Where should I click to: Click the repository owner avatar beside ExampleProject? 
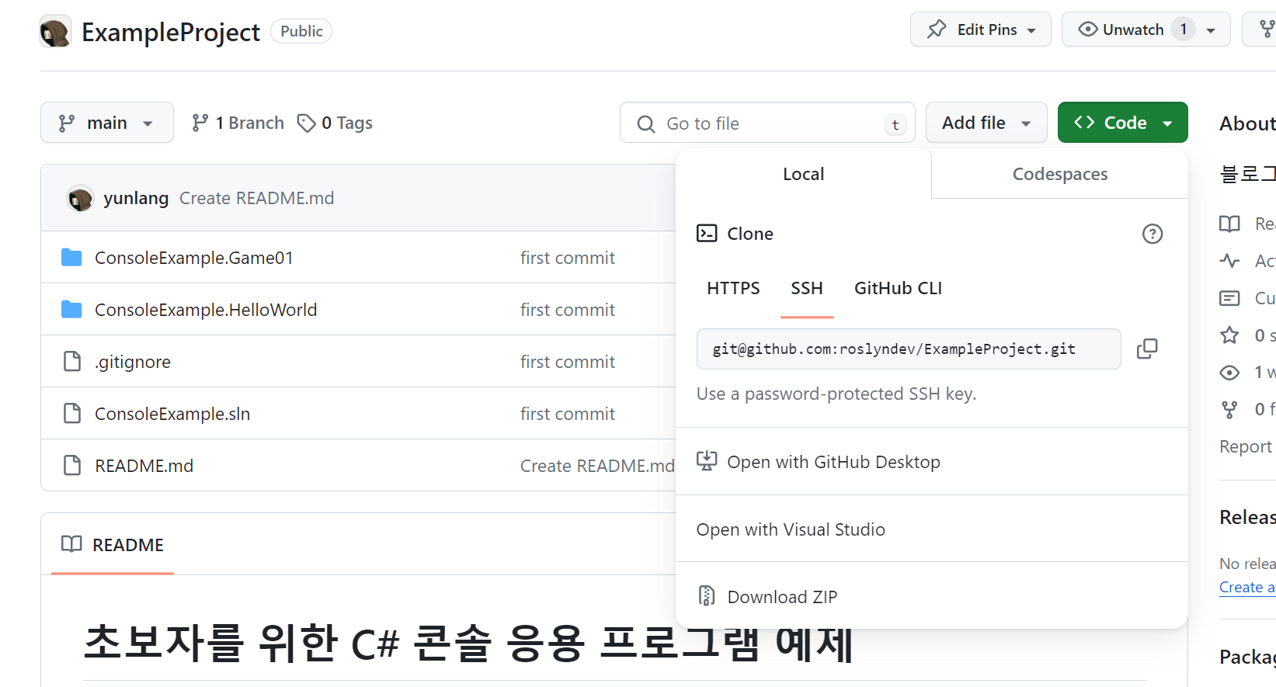point(55,32)
